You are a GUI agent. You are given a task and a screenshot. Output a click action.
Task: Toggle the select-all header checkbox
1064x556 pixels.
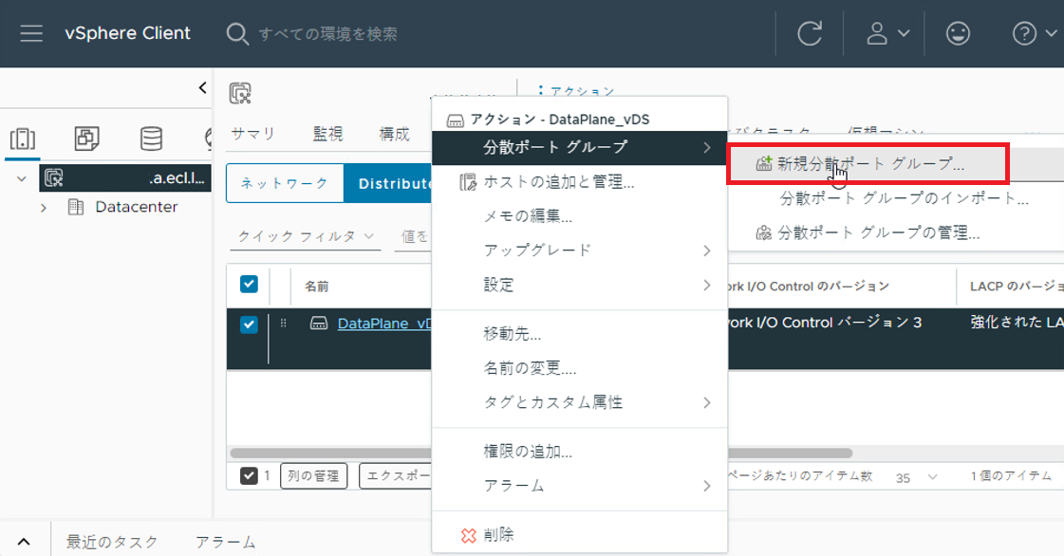[x=249, y=284]
